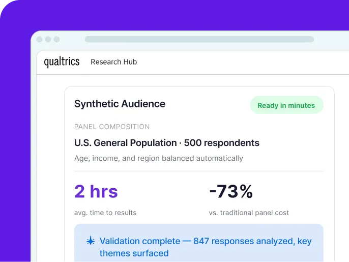
Task: Click the age, income, and region description
Action: [158, 158]
